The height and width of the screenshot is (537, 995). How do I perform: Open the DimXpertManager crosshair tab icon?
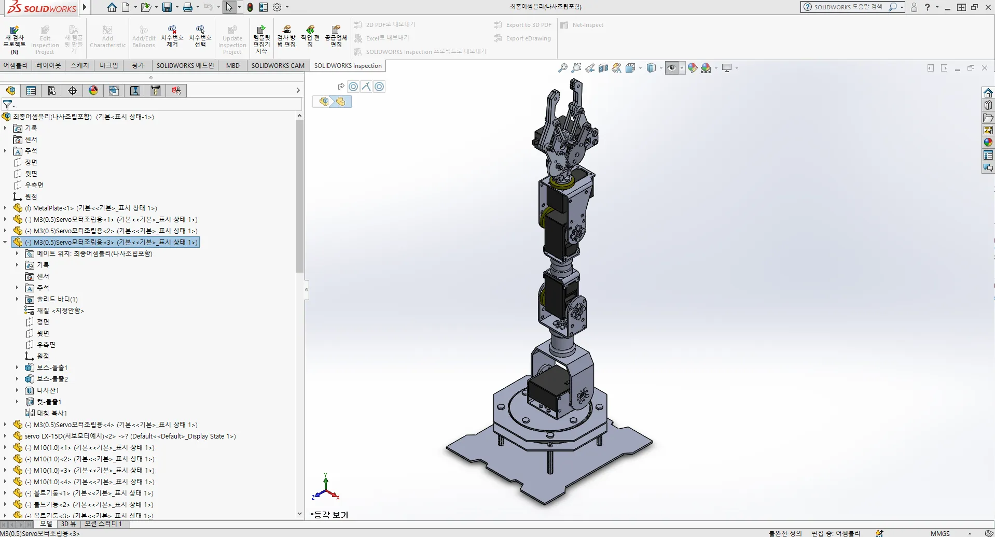tap(73, 91)
